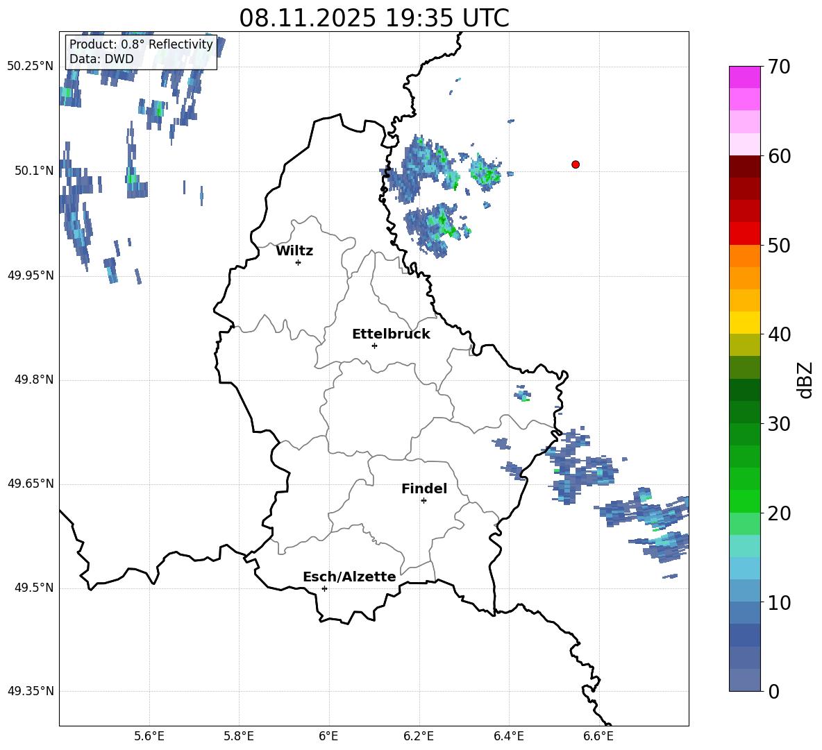Click the bright red colorbar segment above 50
Screen dimensions: 822x750
click(x=744, y=233)
